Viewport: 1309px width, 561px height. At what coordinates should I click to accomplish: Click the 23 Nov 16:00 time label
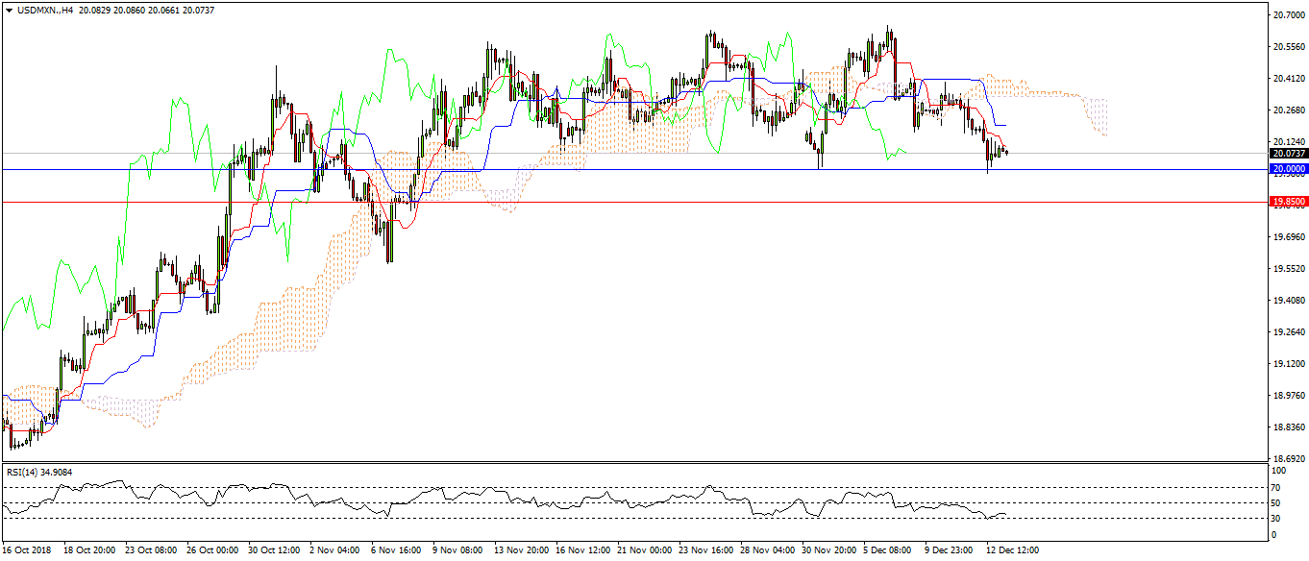point(706,551)
